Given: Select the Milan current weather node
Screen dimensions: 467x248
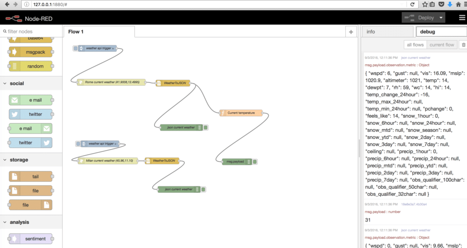Looking at the screenshot, I should click(108, 161).
